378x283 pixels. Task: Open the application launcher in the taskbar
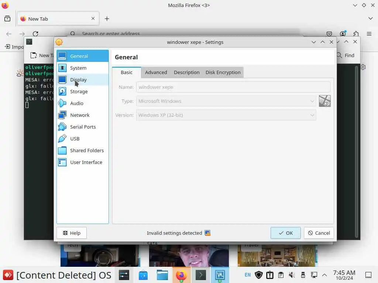click(x=8, y=275)
